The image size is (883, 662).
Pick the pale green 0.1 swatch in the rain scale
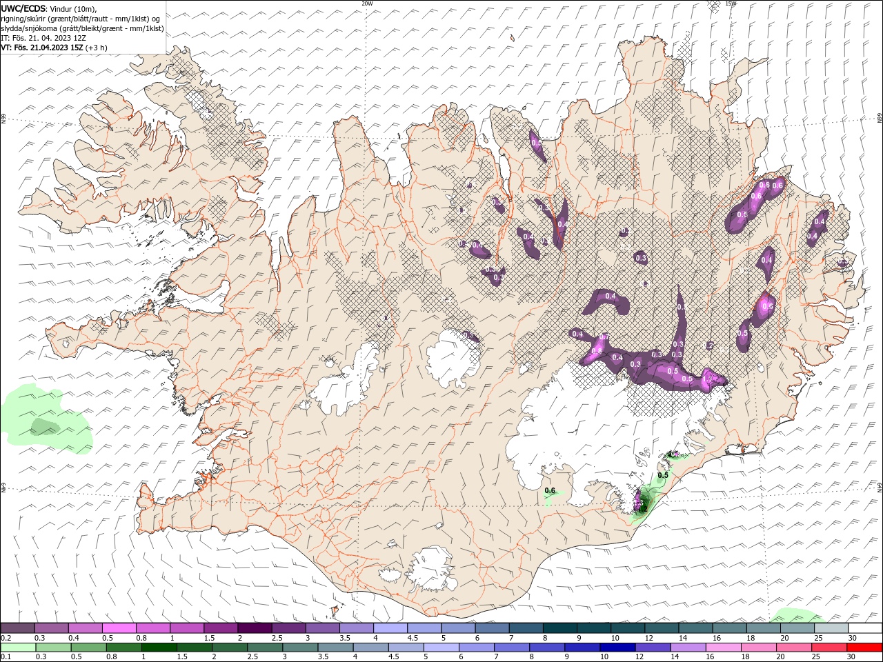[x=17, y=648]
